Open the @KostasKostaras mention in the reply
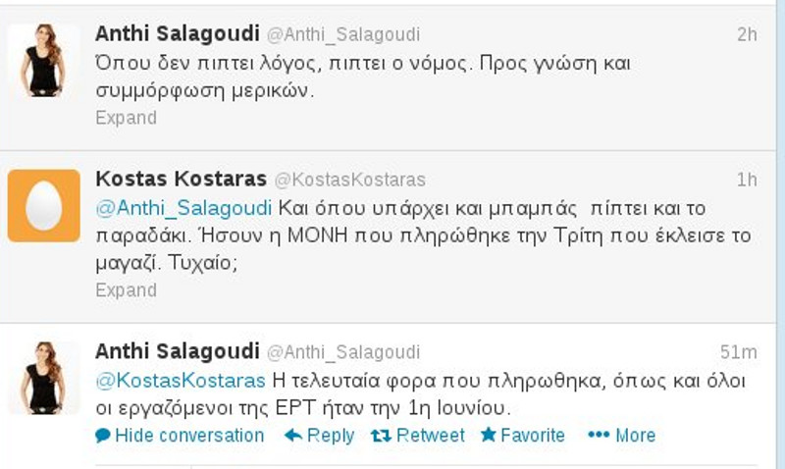 click(180, 380)
